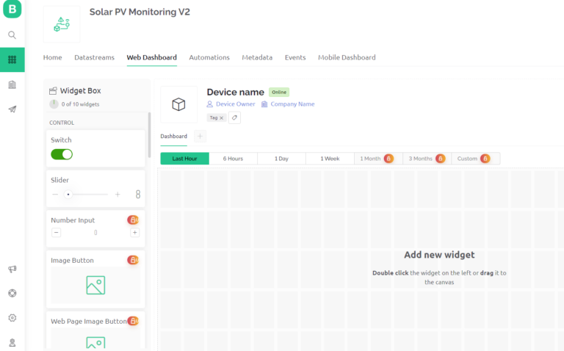Open the Metadata tab
564x351 pixels.
coord(257,57)
